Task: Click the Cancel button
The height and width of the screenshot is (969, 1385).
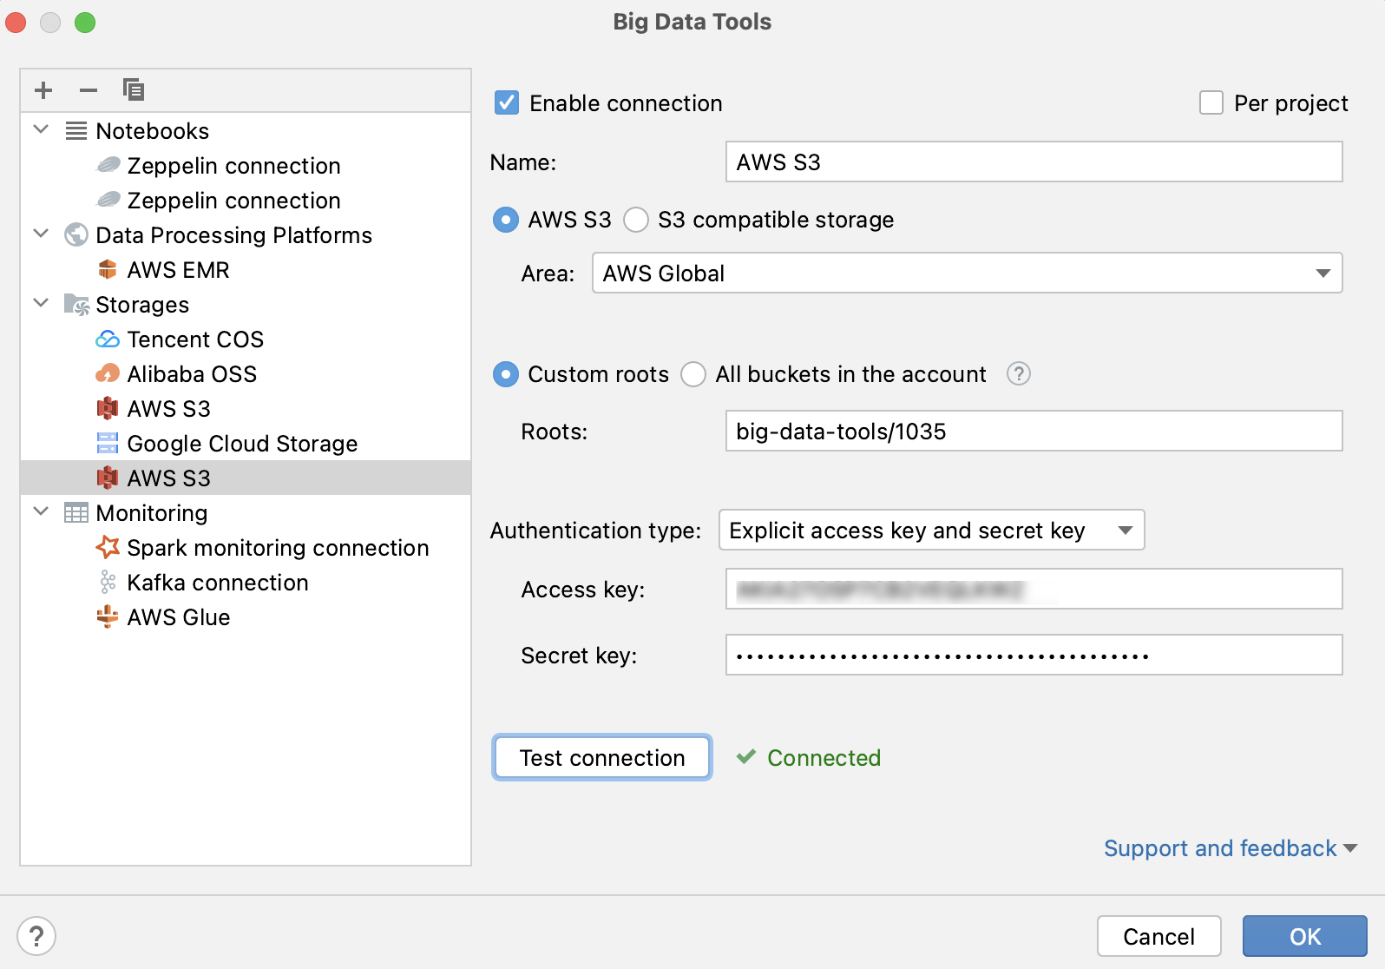Action: click(x=1159, y=936)
